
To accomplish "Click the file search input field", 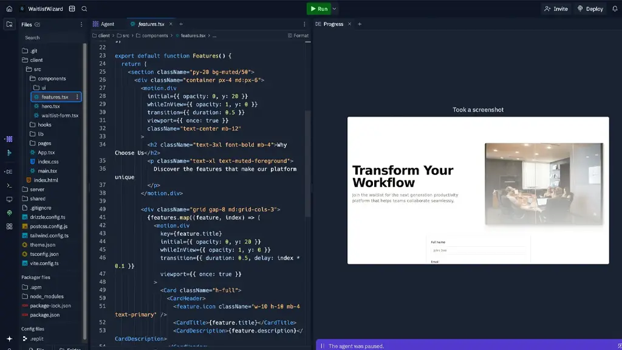I will coord(52,38).
